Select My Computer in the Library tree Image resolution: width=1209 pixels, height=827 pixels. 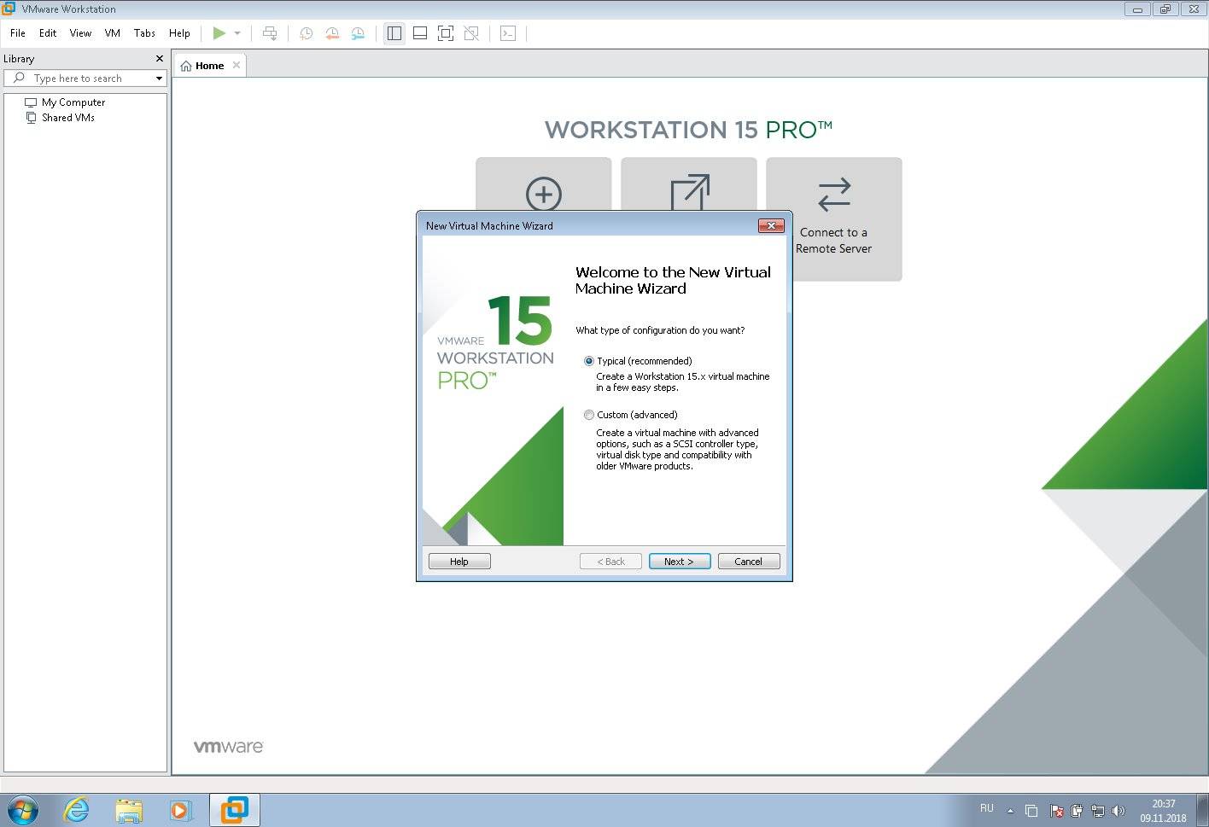coord(65,102)
